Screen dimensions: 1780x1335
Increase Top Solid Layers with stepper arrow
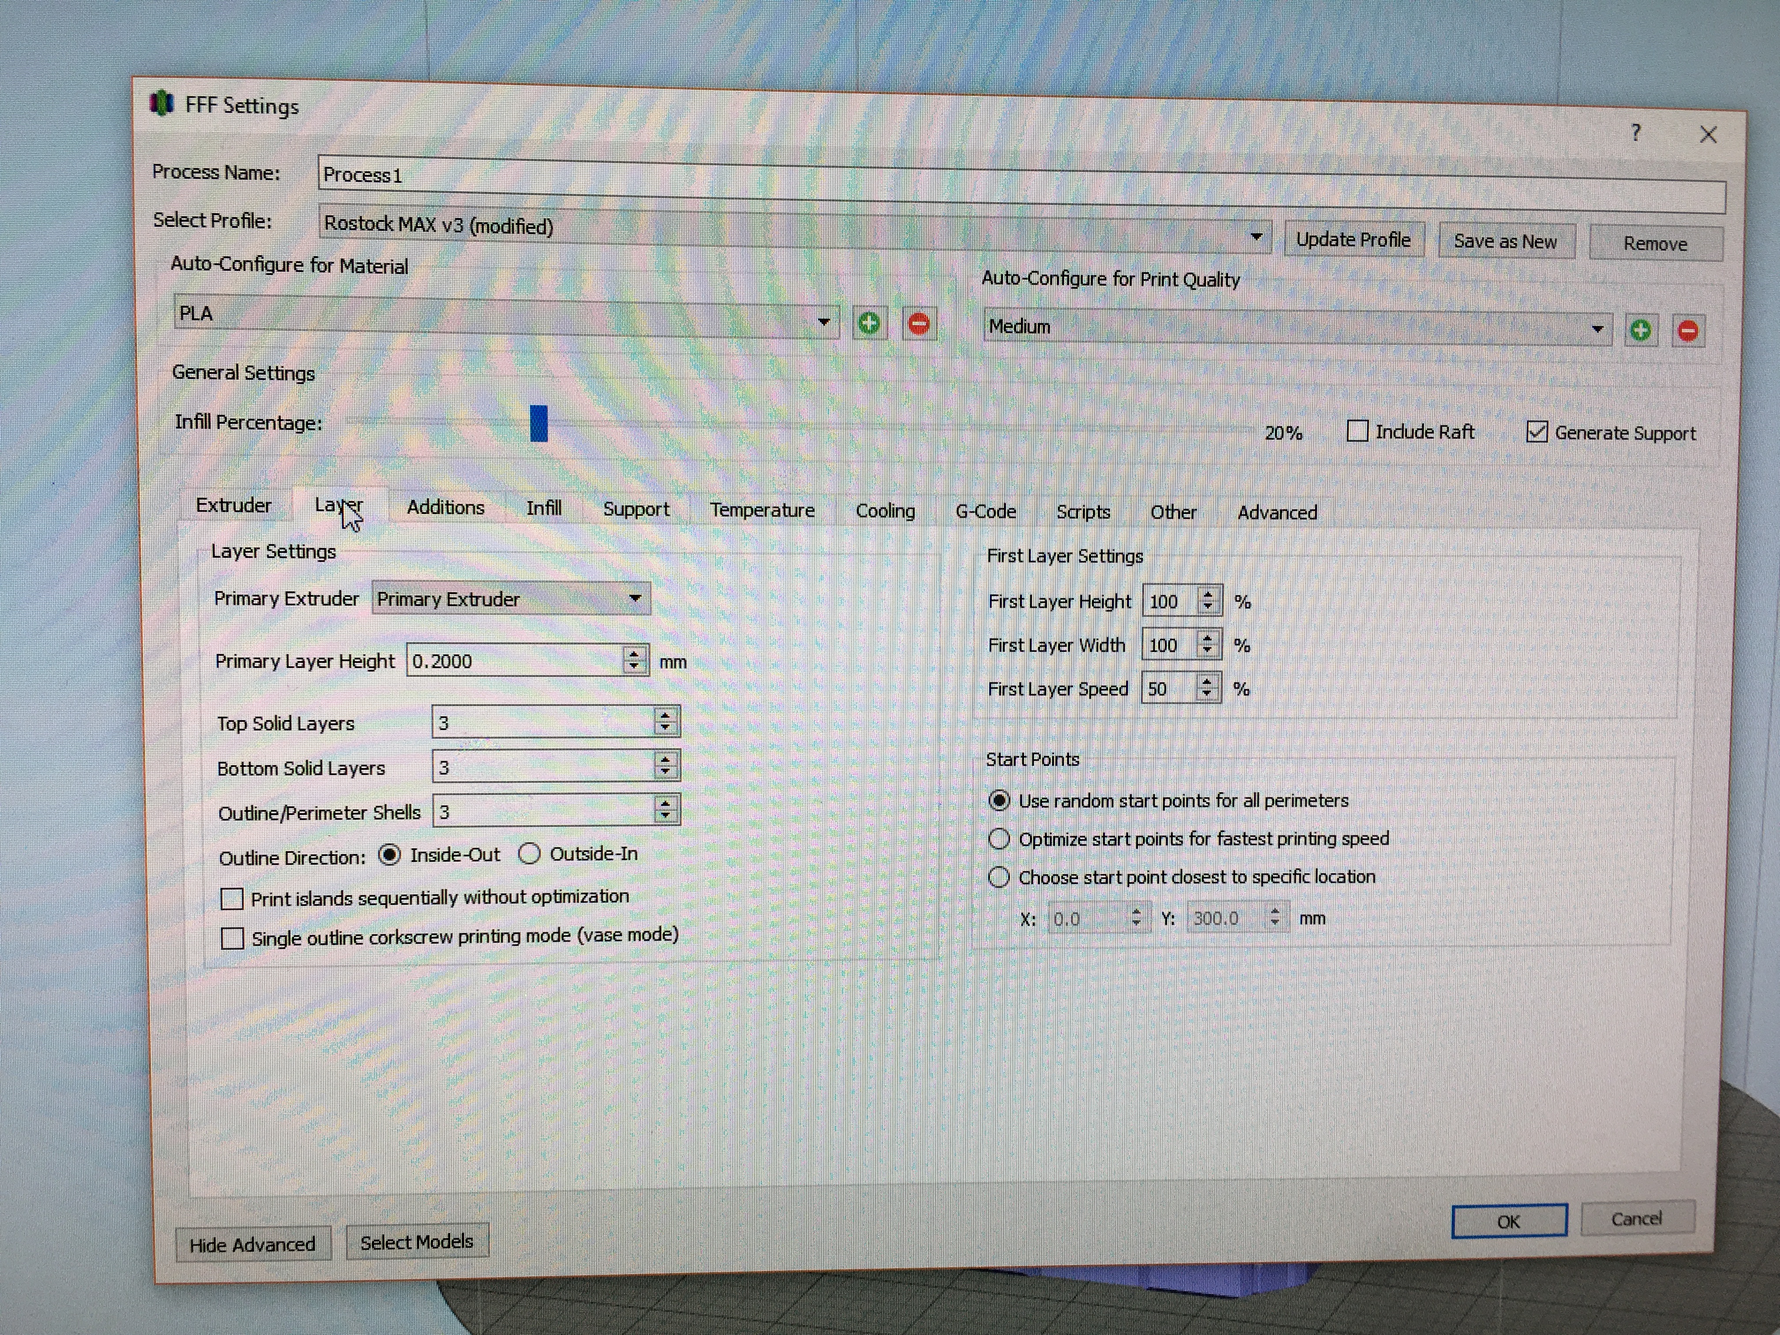coord(665,715)
